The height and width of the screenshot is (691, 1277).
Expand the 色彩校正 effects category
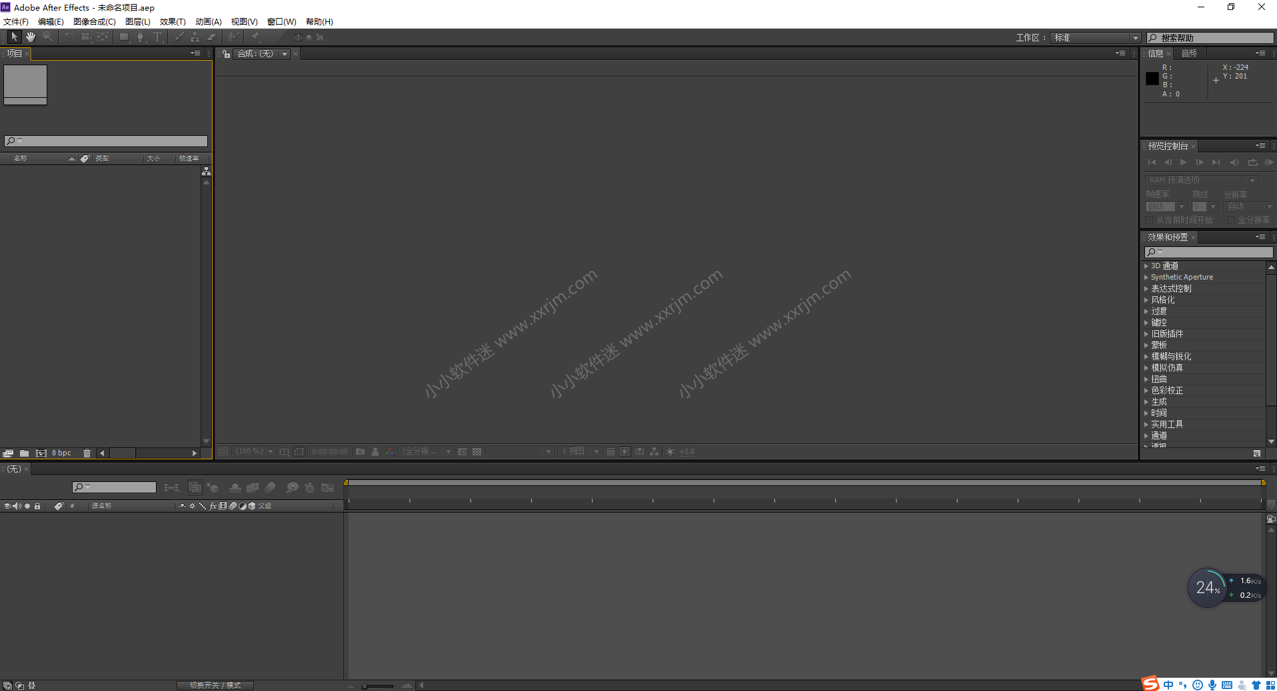[1146, 390]
